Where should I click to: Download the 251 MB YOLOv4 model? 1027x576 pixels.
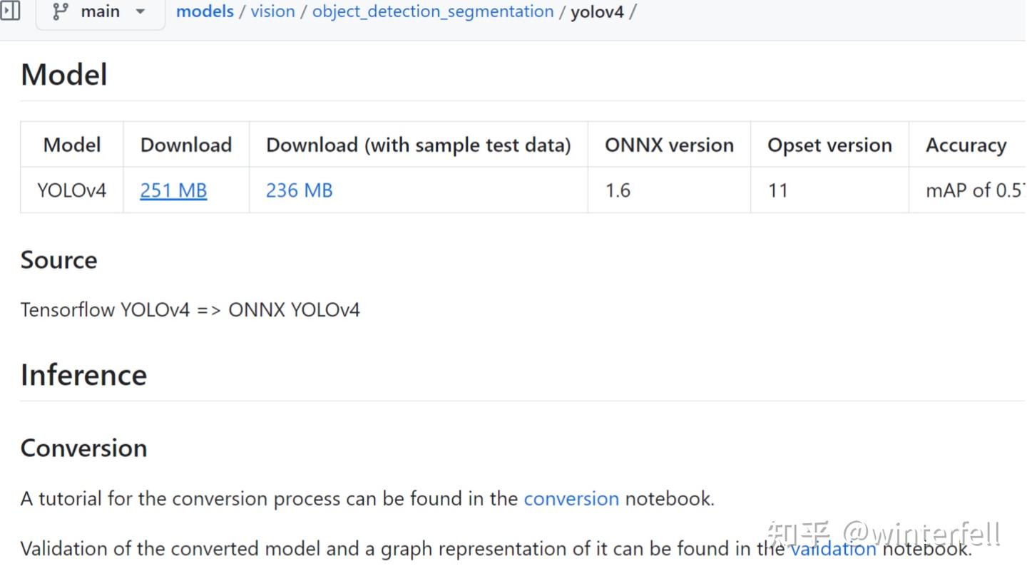click(173, 190)
